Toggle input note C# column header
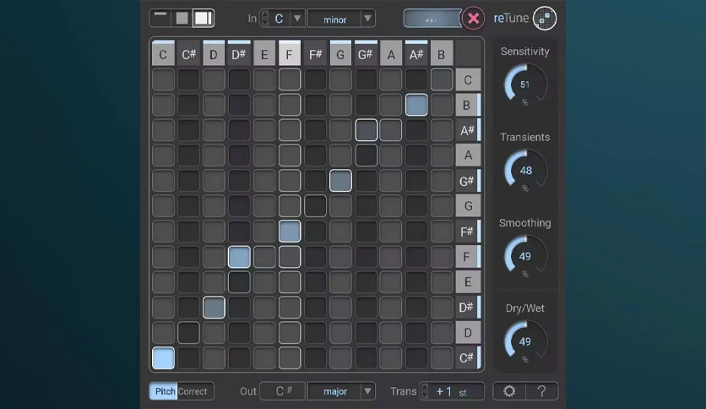706x409 pixels. point(188,53)
